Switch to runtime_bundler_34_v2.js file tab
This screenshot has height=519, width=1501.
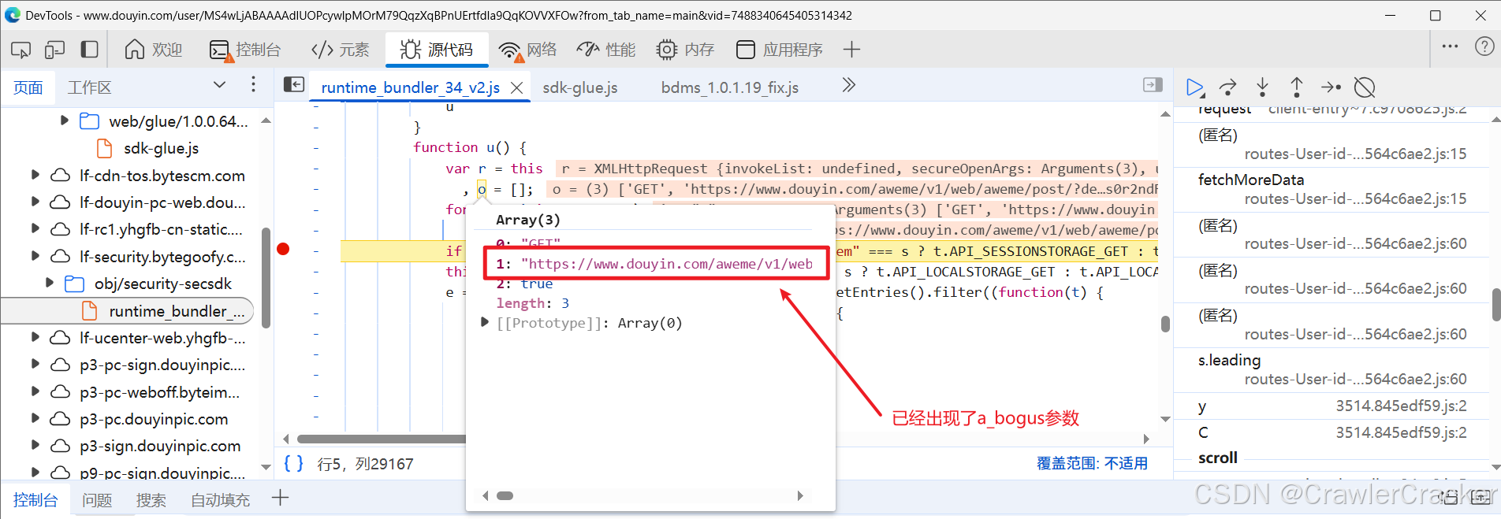coord(410,87)
